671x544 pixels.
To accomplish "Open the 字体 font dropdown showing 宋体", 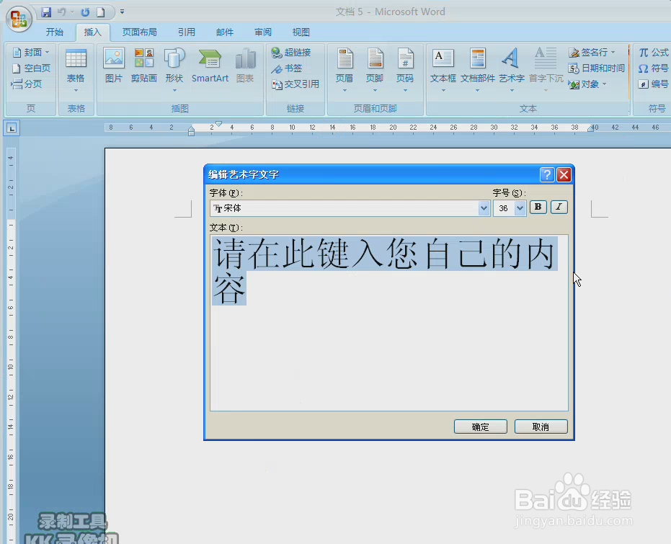I will point(484,208).
